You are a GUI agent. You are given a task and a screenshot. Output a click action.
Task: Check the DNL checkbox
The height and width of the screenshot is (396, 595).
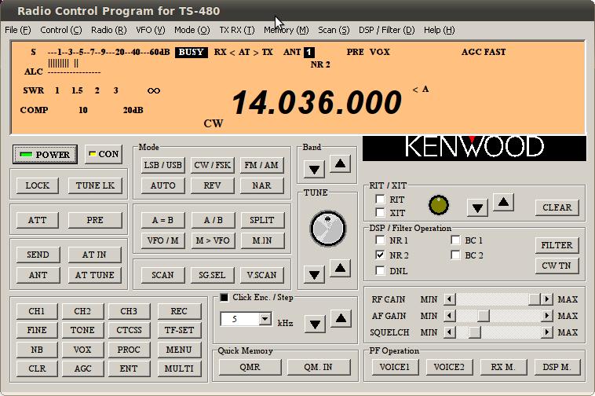tap(380, 271)
